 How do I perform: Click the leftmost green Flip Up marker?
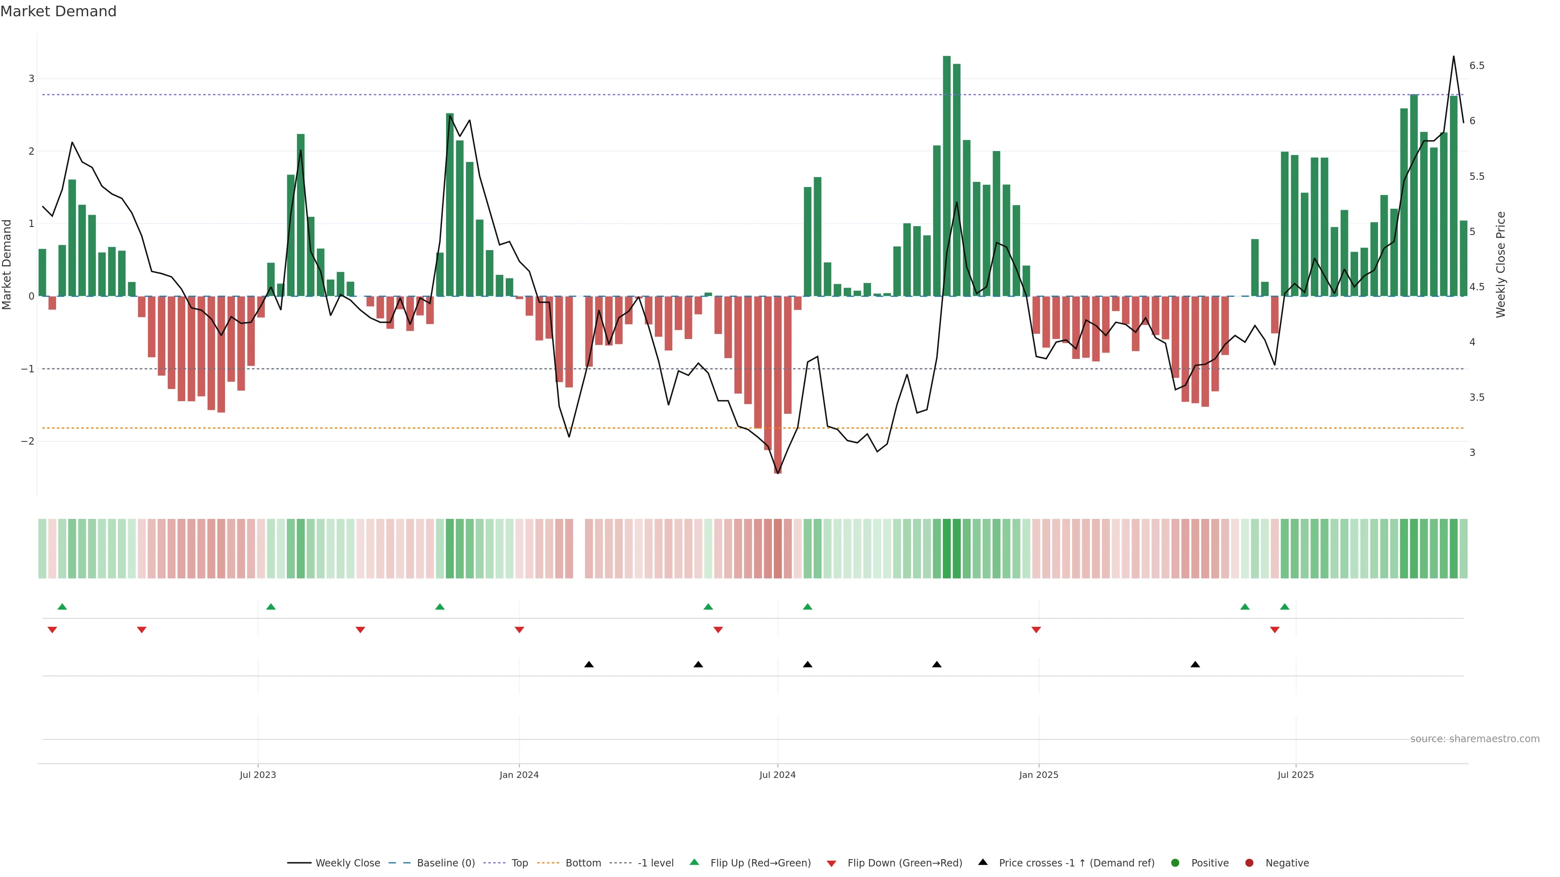pos(62,607)
